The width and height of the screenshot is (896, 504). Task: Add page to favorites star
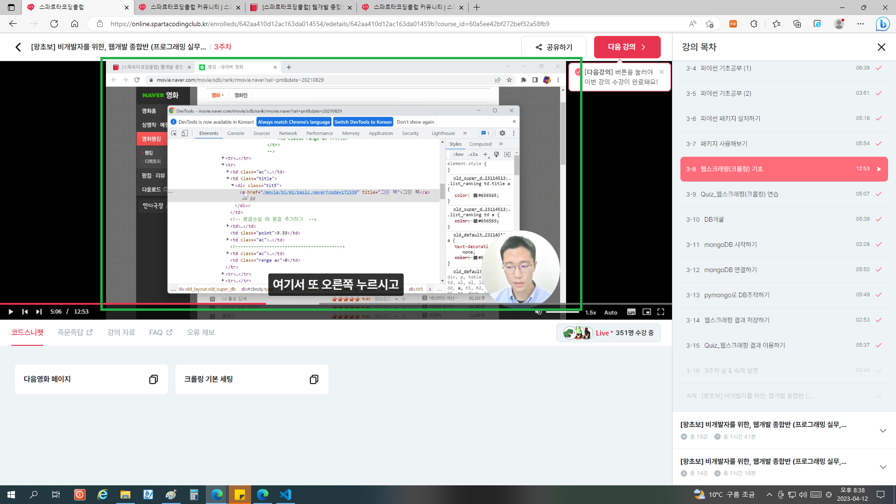point(709,24)
